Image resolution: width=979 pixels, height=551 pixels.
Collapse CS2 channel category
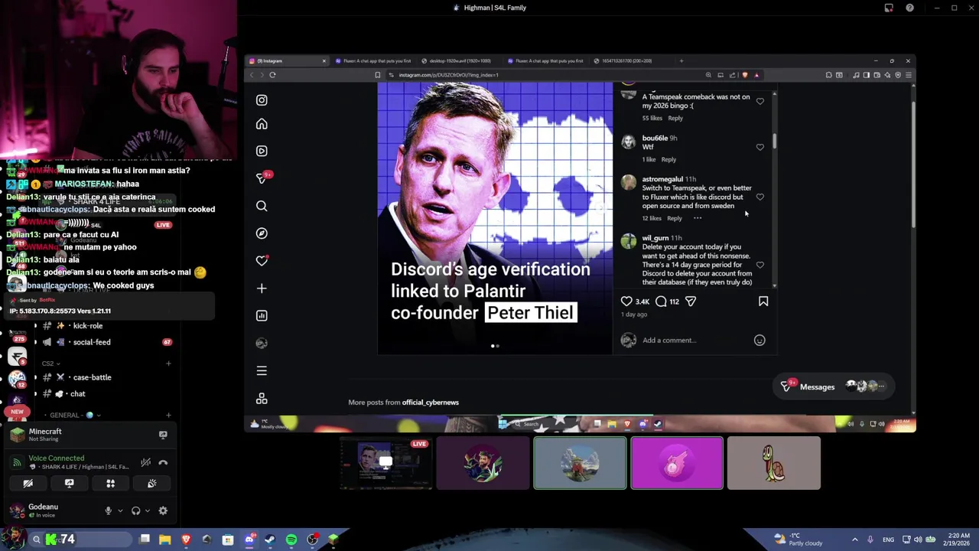coord(50,364)
